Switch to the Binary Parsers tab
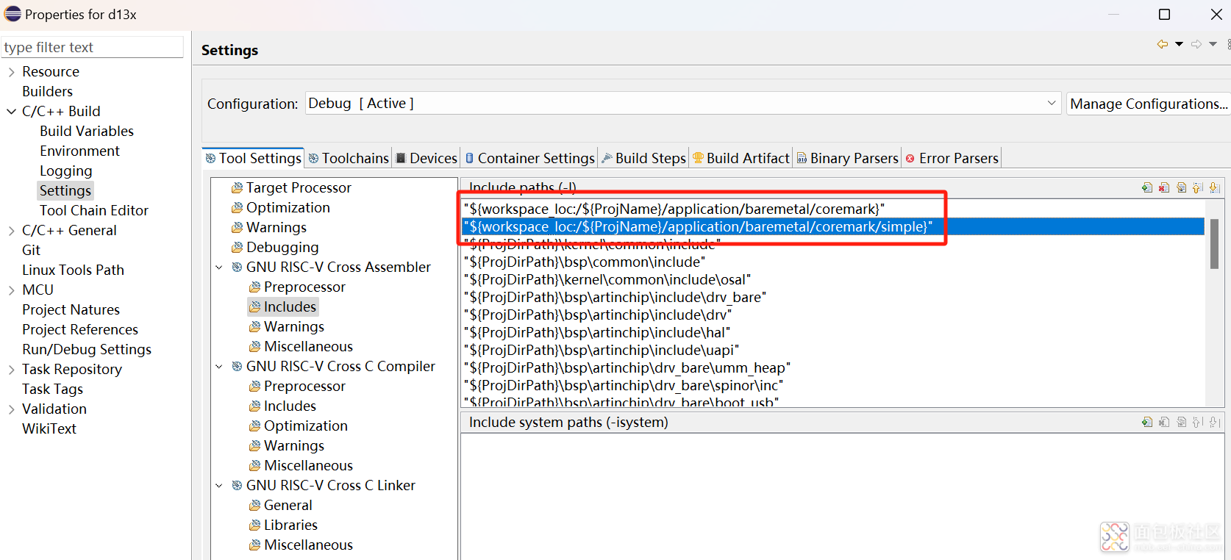The height and width of the screenshot is (560, 1231). pos(848,158)
